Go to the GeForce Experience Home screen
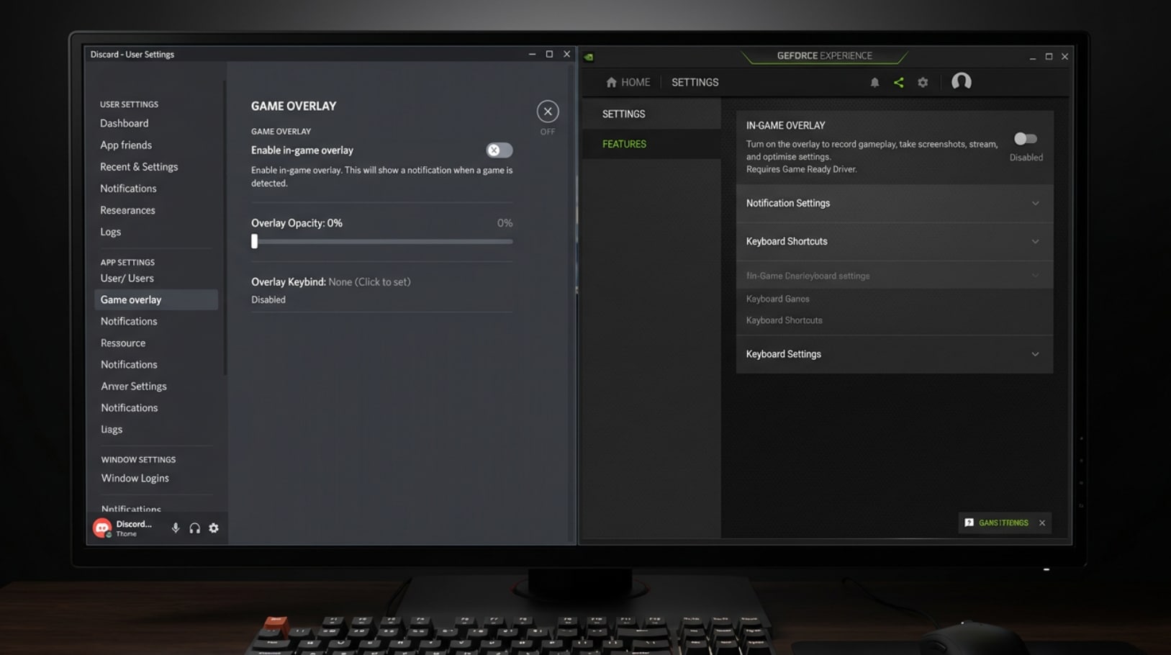This screenshot has height=655, width=1171. coord(626,82)
